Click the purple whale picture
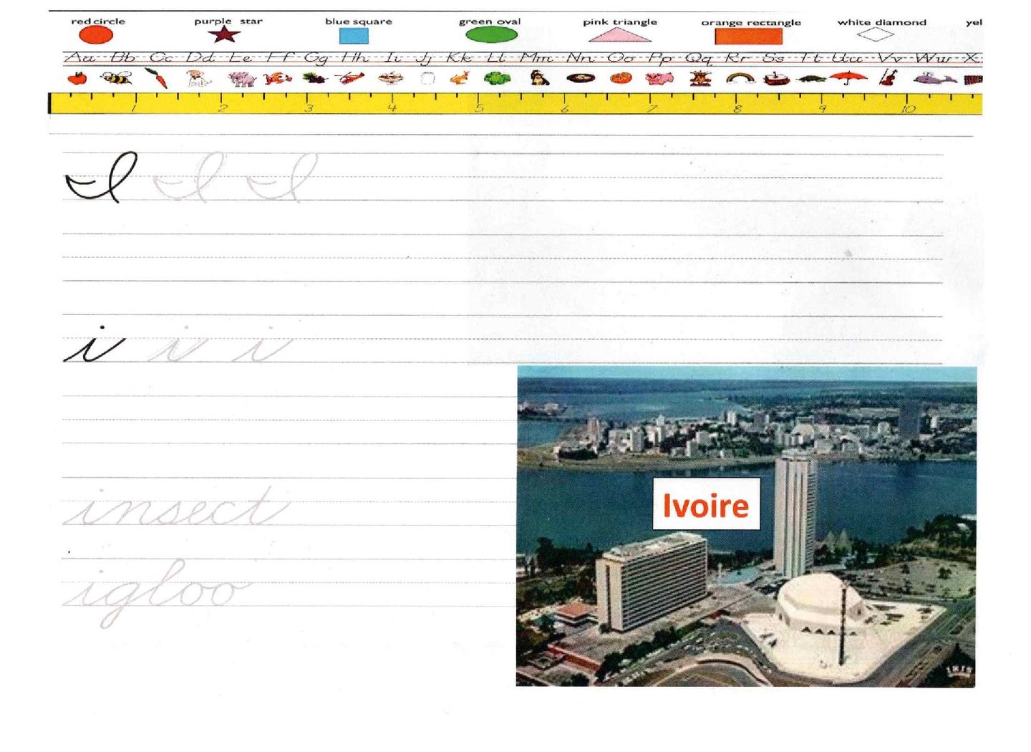 click(x=934, y=78)
